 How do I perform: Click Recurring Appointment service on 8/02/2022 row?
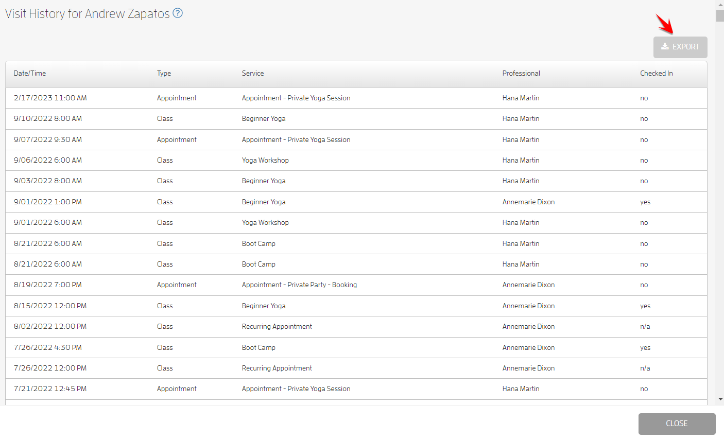click(277, 326)
